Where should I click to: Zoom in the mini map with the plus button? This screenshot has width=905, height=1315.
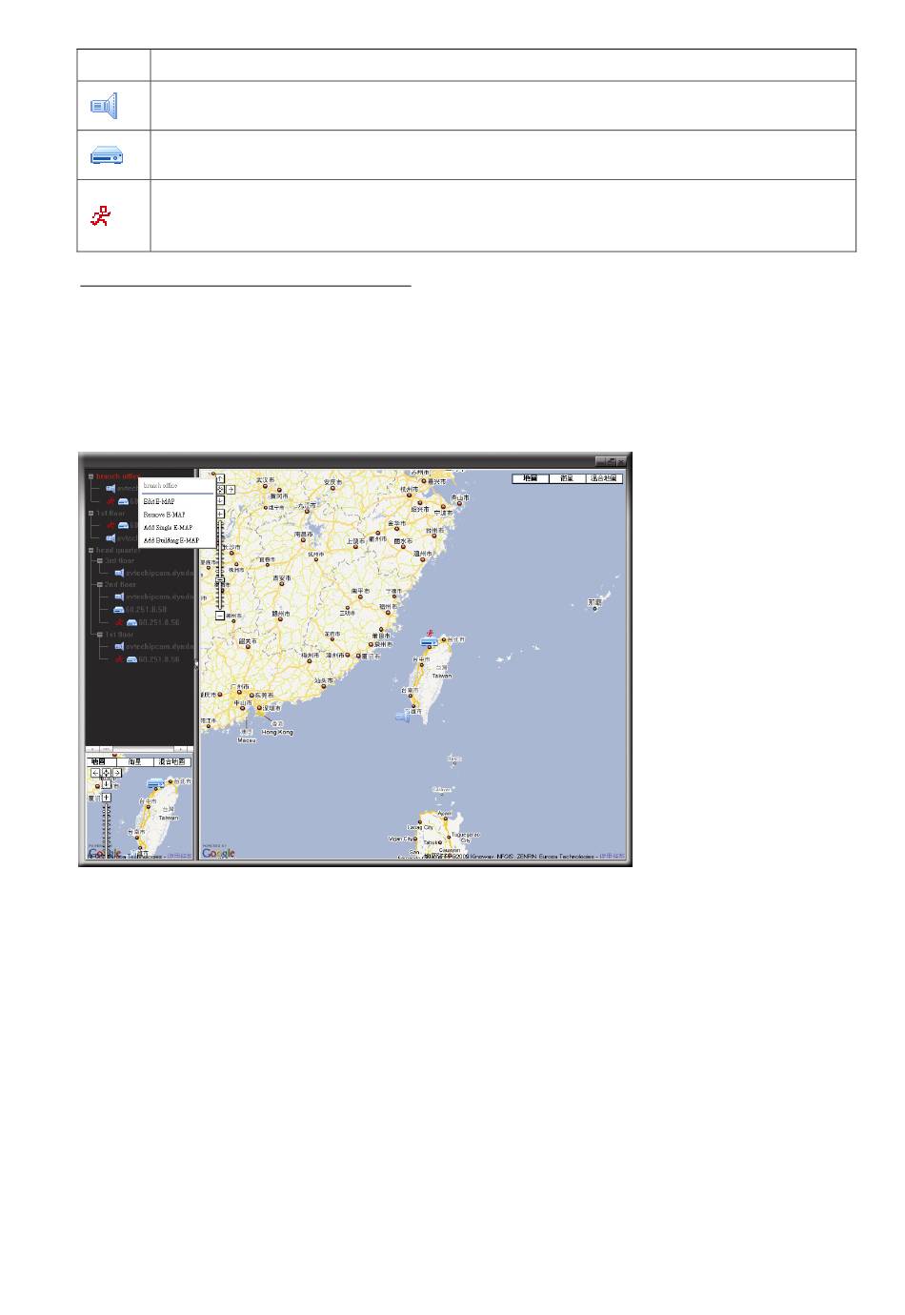[x=106, y=798]
